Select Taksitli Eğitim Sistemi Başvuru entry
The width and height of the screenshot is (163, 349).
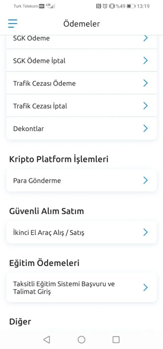tap(81, 288)
